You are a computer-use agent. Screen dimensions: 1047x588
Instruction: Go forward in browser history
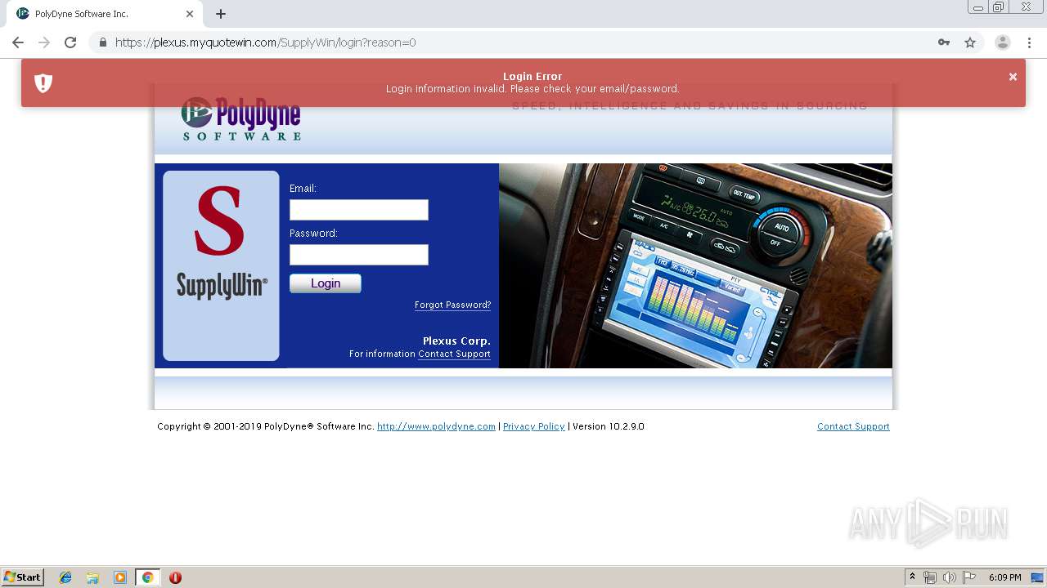pos(44,42)
